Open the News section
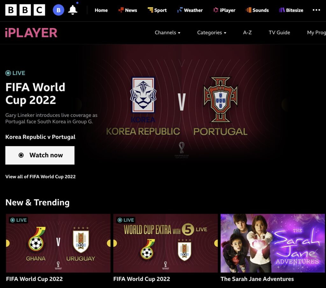 128,10
